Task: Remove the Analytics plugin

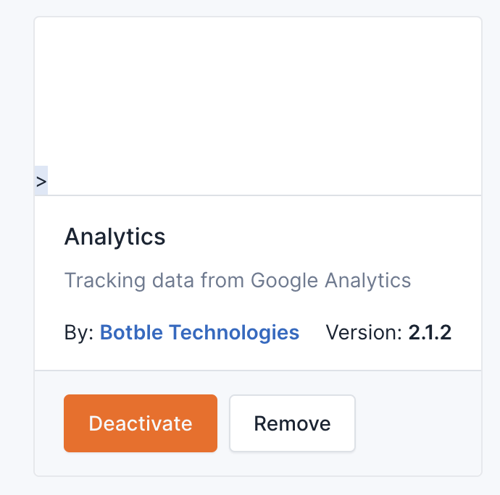Action: click(x=292, y=423)
